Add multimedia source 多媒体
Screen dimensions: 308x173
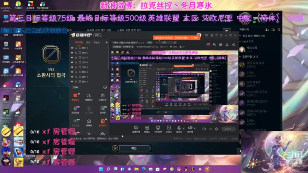[169, 129]
